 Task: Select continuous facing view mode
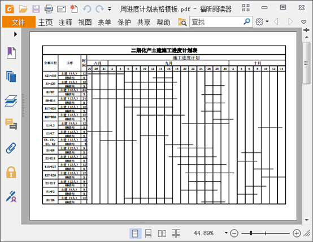pos(176,233)
